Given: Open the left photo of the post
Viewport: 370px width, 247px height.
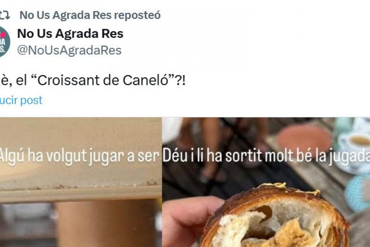Looking at the screenshot, I should (x=80, y=182).
